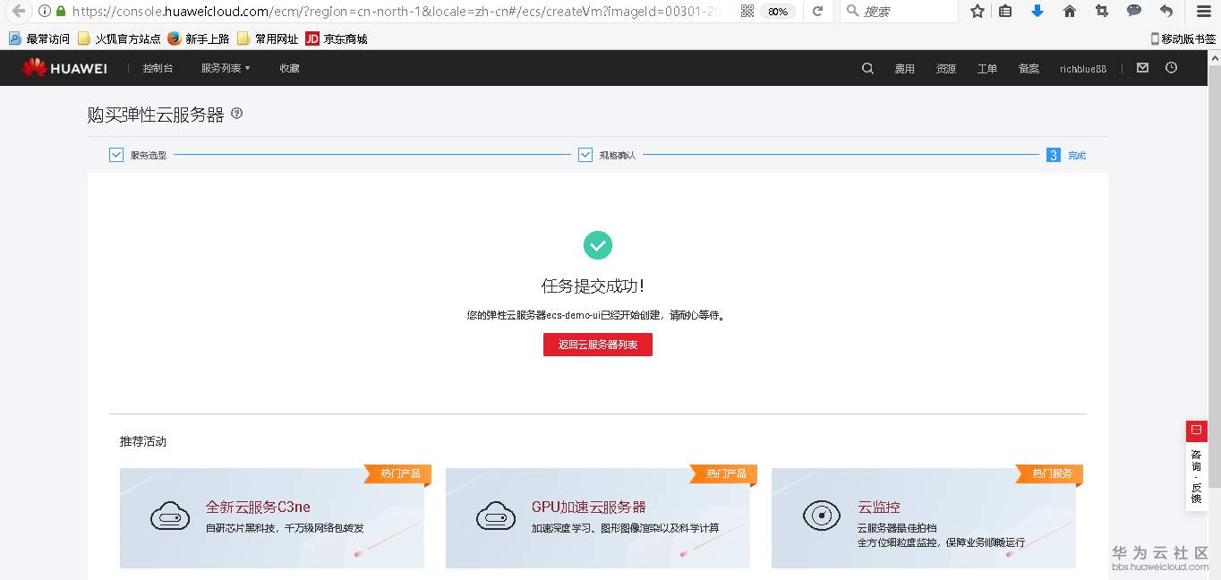Click the clock history icon beside the envelope
The height and width of the screenshot is (580, 1221).
1171,67
